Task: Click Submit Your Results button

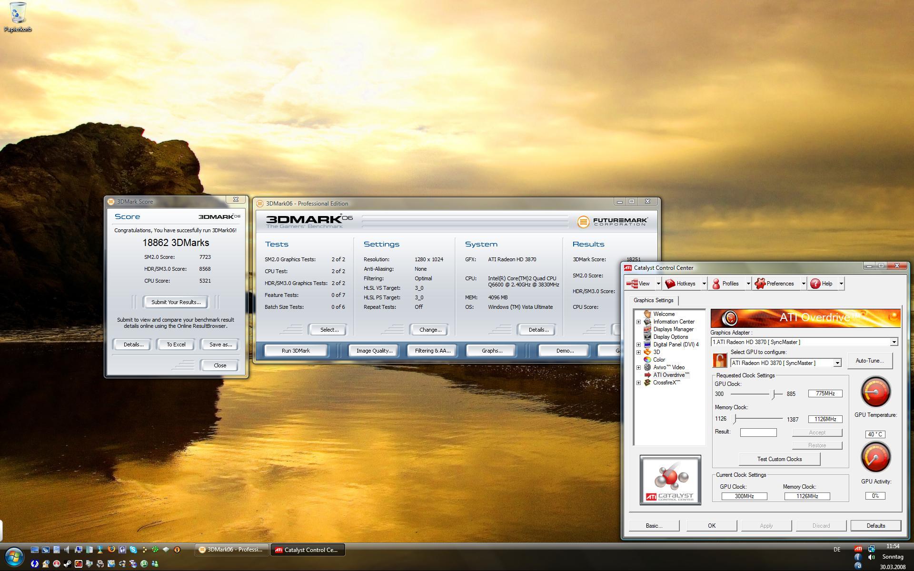Action: click(176, 302)
